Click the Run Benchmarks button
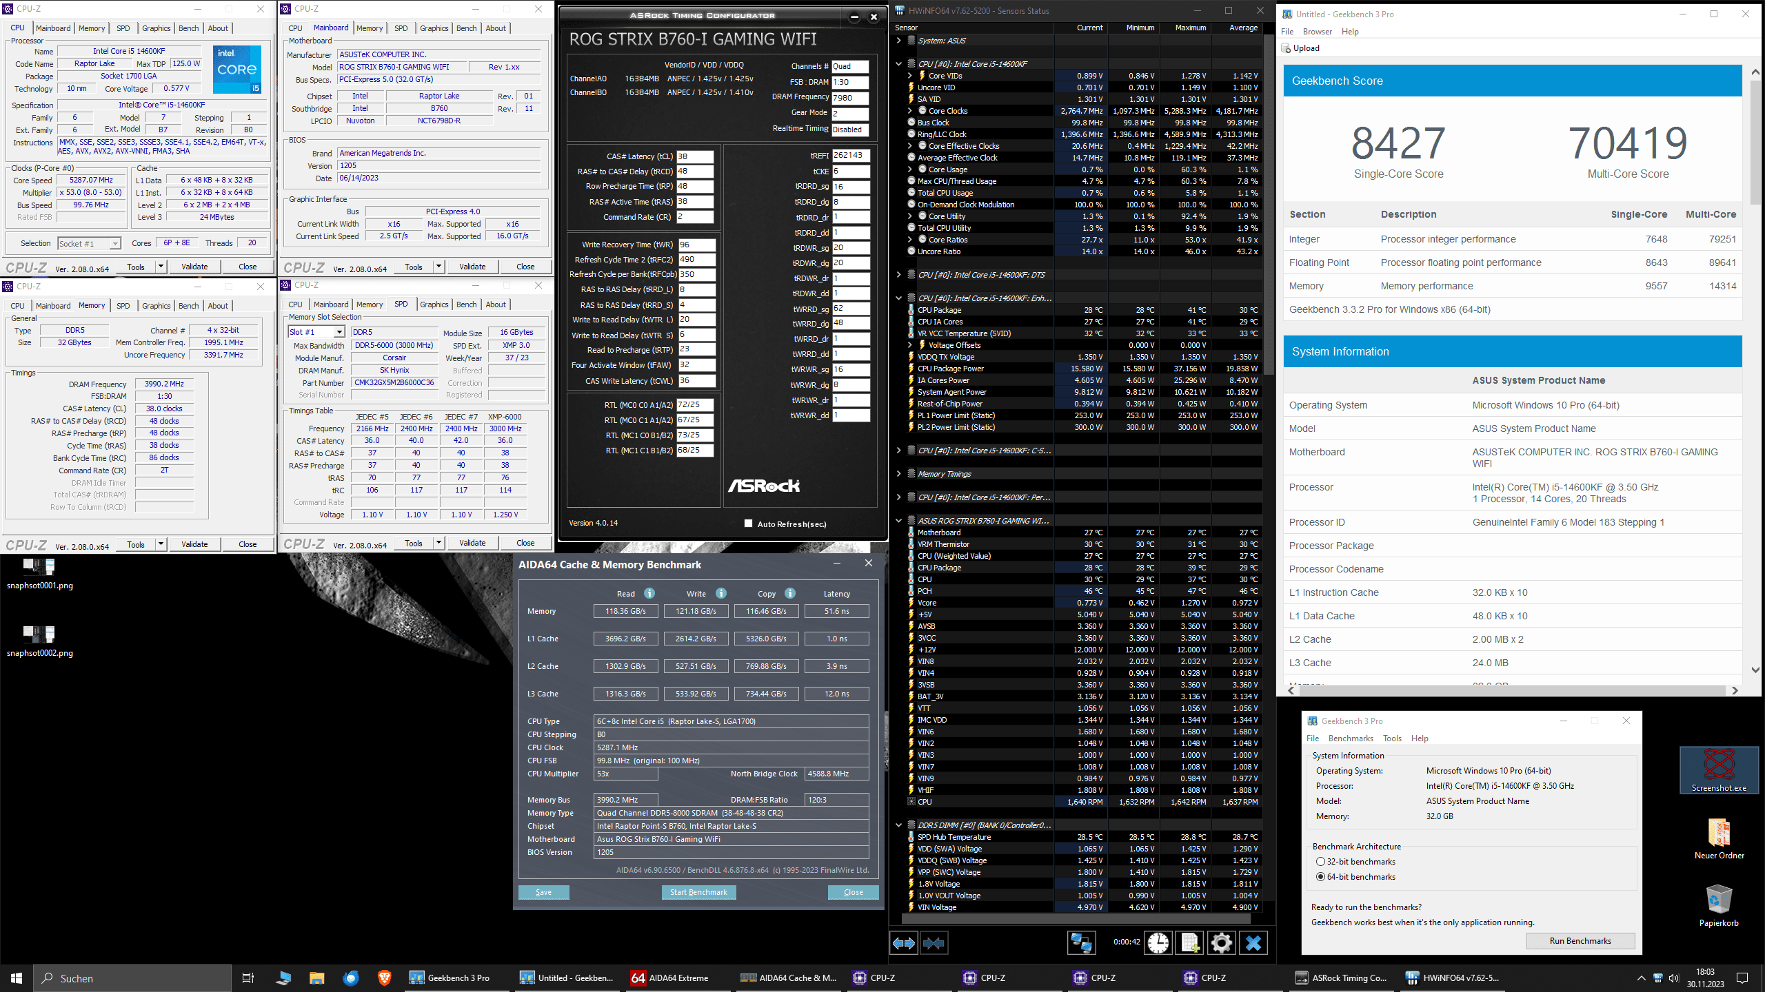This screenshot has height=992, width=1765. point(1580,941)
